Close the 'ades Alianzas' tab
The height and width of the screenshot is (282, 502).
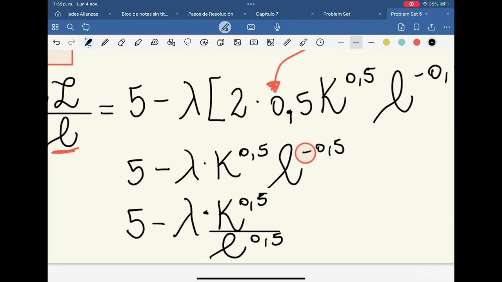click(x=110, y=14)
